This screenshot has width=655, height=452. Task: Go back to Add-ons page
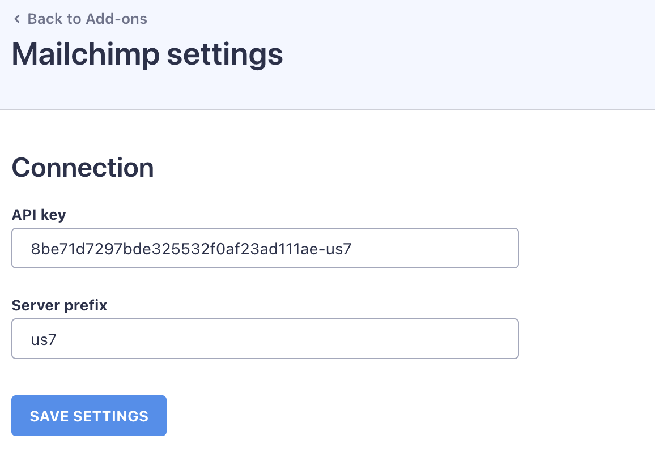tap(80, 19)
